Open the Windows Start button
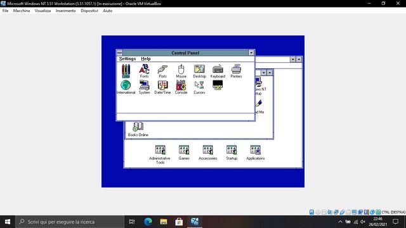Viewport: 406px width, 228px height. 8,222
